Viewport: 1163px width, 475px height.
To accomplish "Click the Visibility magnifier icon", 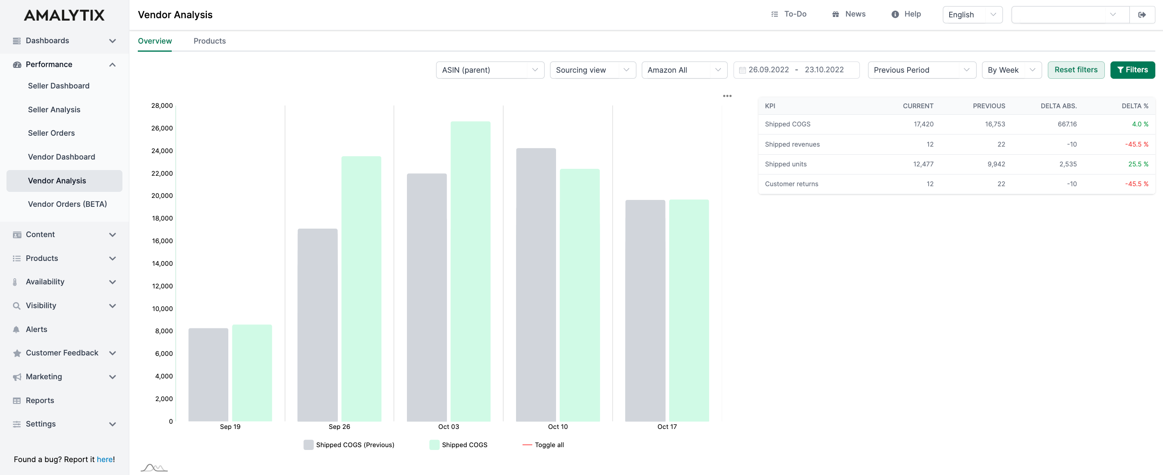I will [17, 306].
